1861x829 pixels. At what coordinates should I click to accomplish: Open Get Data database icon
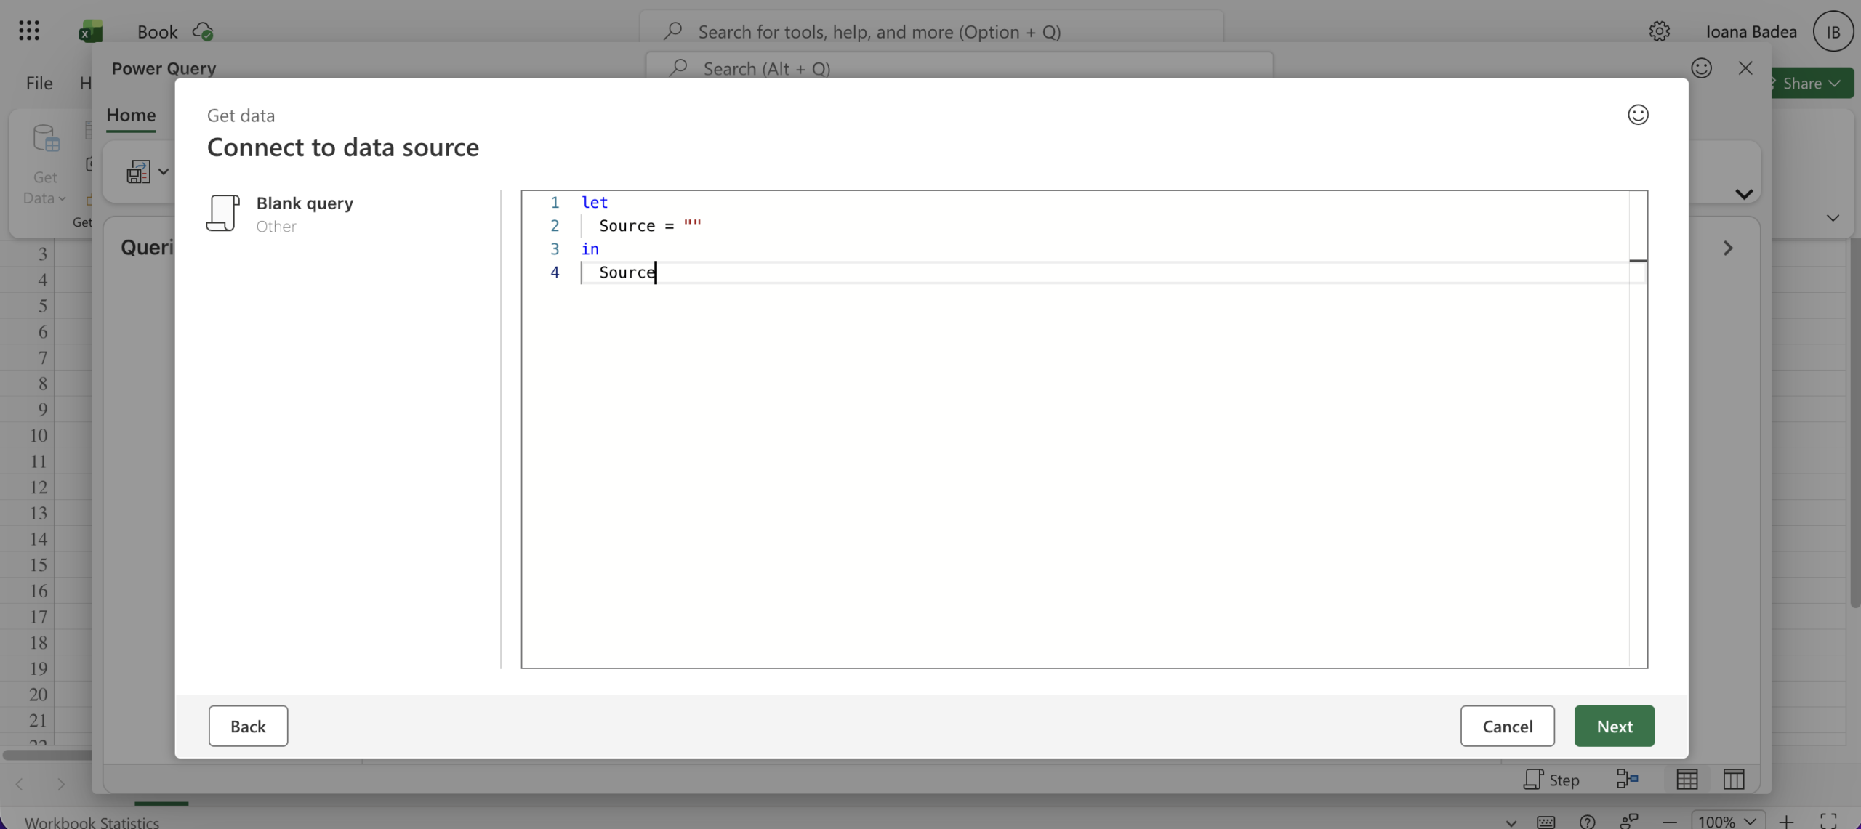pos(45,138)
